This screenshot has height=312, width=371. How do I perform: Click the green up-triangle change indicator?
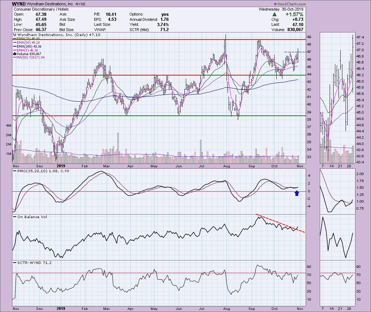pos(275,14)
